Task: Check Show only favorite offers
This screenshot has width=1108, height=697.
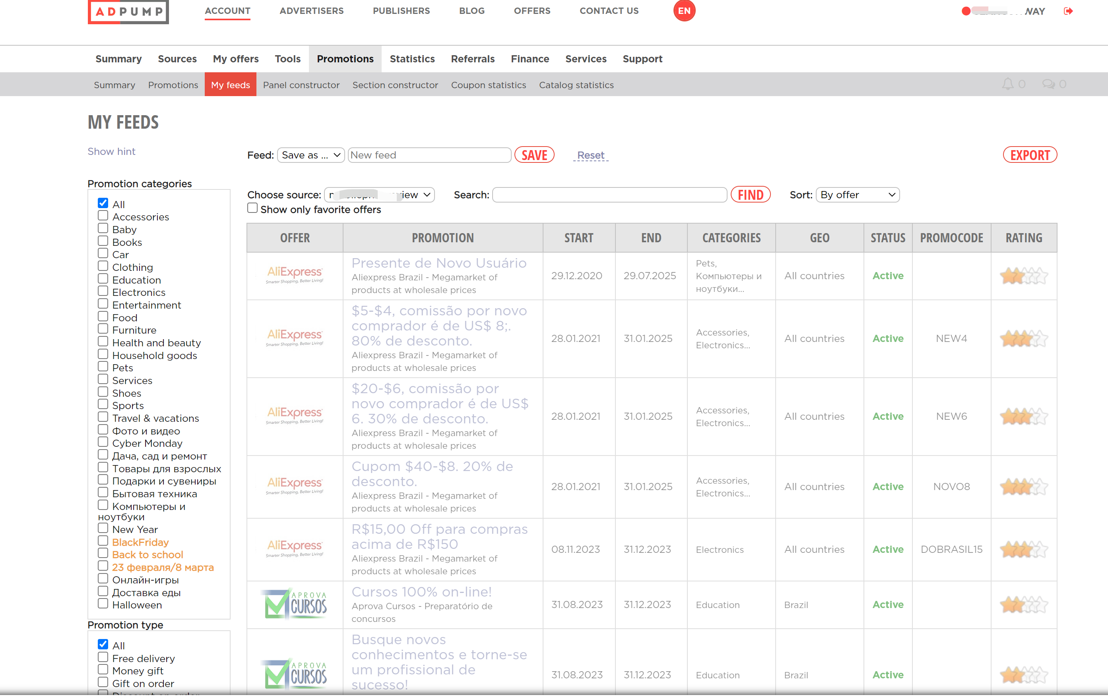Action: pyautogui.click(x=252, y=208)
